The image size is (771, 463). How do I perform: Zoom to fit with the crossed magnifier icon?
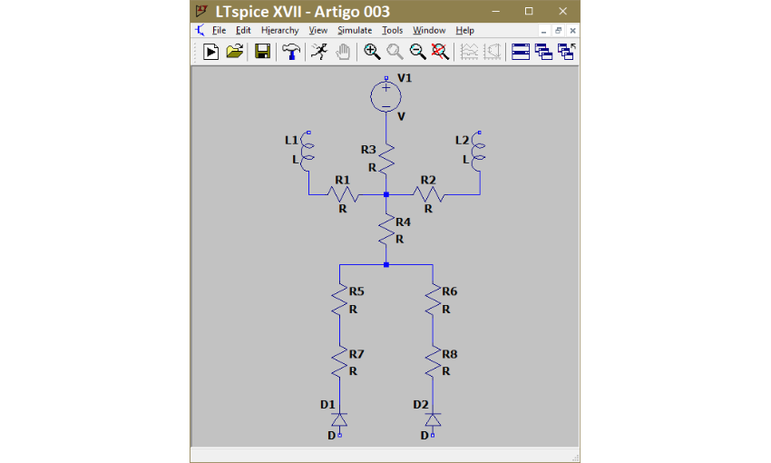[x=440, y=52]
